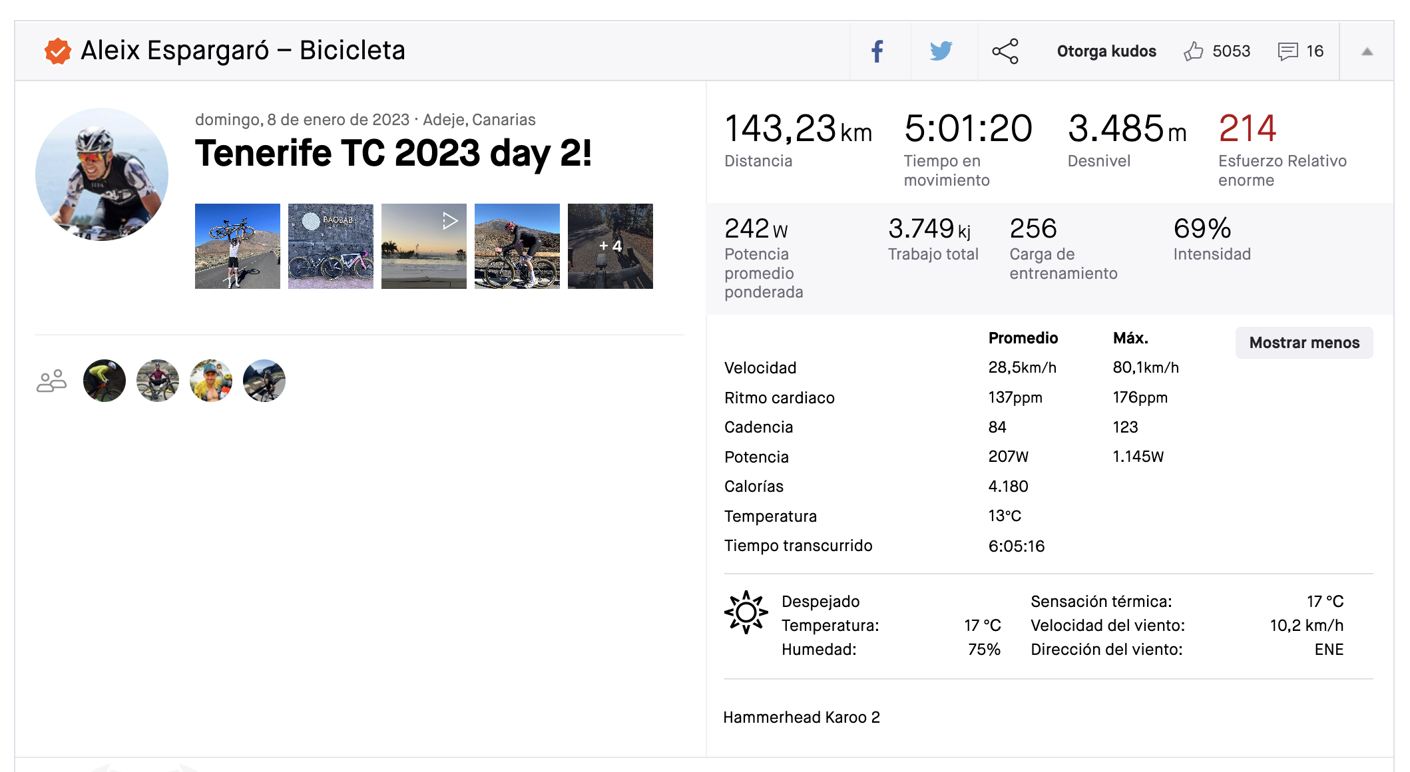Open Aleix Espargaró's profile picture

[102, 174]
